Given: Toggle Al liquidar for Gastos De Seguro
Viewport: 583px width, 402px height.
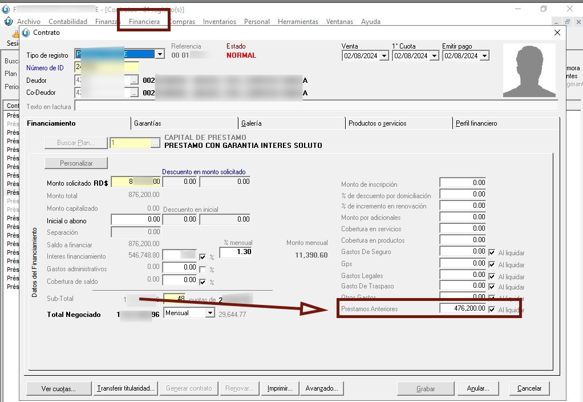Looking at the screenshot, I should pos(492,252).
